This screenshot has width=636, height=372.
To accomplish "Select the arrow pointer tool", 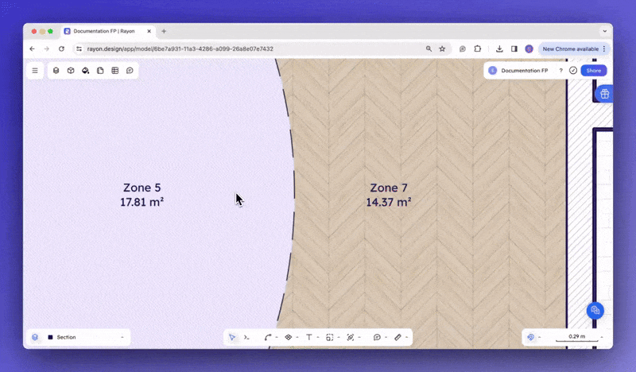I will coord(232,337).
